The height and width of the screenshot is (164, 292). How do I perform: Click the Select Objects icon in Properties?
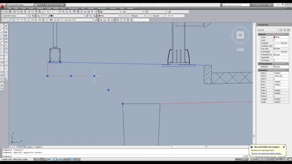[x=285, y=30]
